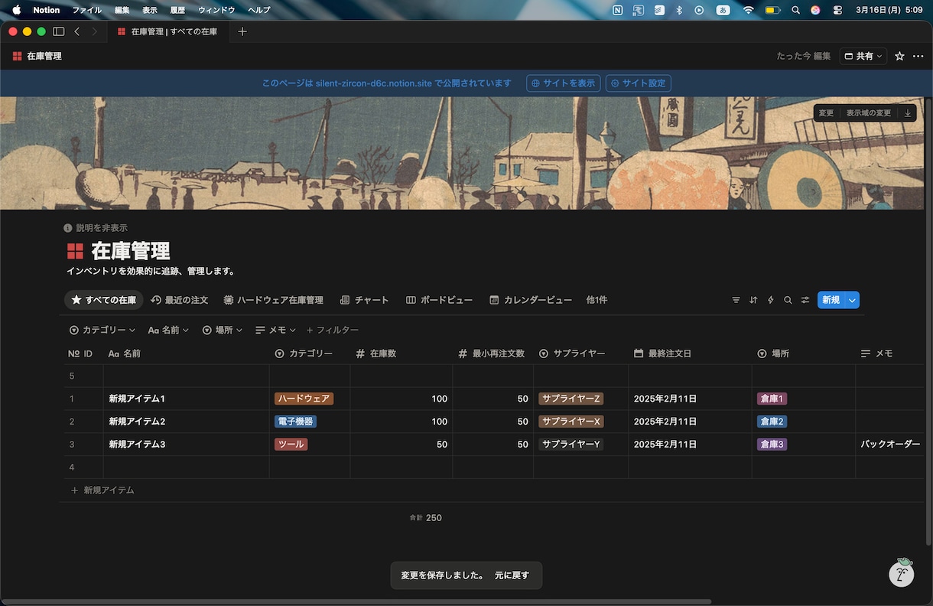The height and width of the screenshot is (606, 933).
Task: Click サイトを表示 button
Action: coord(563,83)
